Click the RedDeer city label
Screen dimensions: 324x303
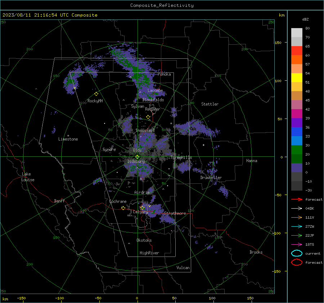pyautogui.click(x=153, y=109)
